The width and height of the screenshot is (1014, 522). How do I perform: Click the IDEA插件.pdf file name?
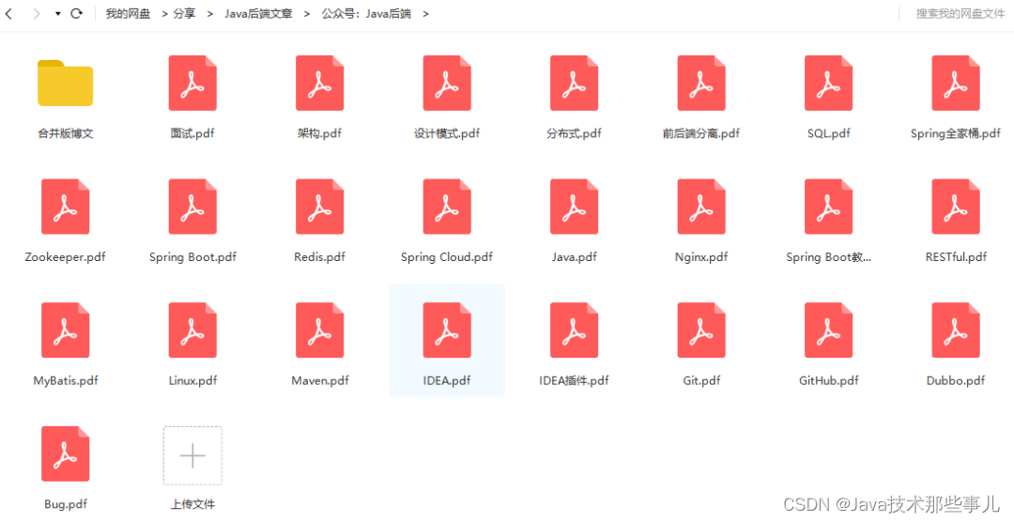click(575, 380)
